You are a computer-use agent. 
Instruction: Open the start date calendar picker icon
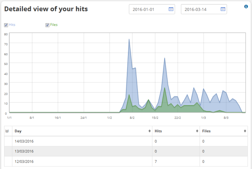pyautogui.click(x=171, y=9)
